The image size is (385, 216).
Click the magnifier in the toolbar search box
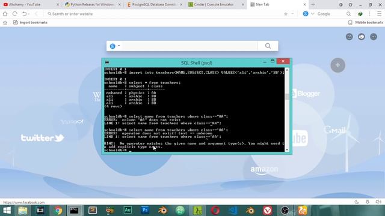(348, 14)
